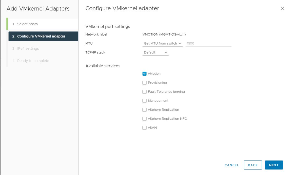The height and width of the screenshot is (175, 287).
Task: Enable the vSAN service checkbox
Action: (145, 127)
